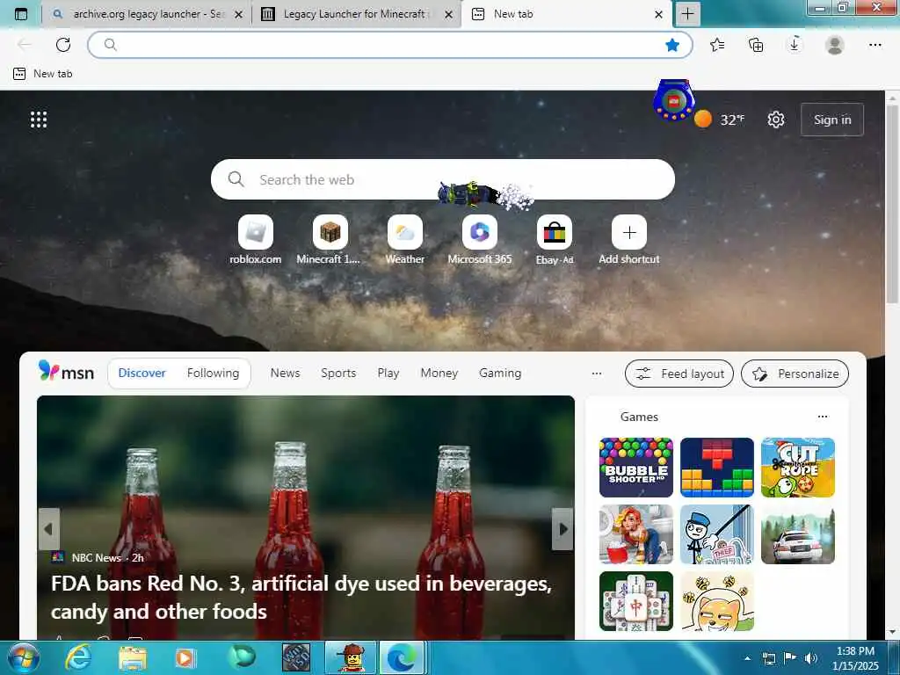Open the Weather shortcut tile
The image size is (900, 675).
tap(404, 239)
